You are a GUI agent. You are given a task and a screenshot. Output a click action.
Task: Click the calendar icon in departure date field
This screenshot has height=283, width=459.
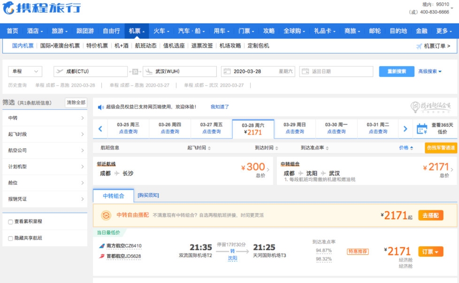pyautogui.click(x=227, y=72)
